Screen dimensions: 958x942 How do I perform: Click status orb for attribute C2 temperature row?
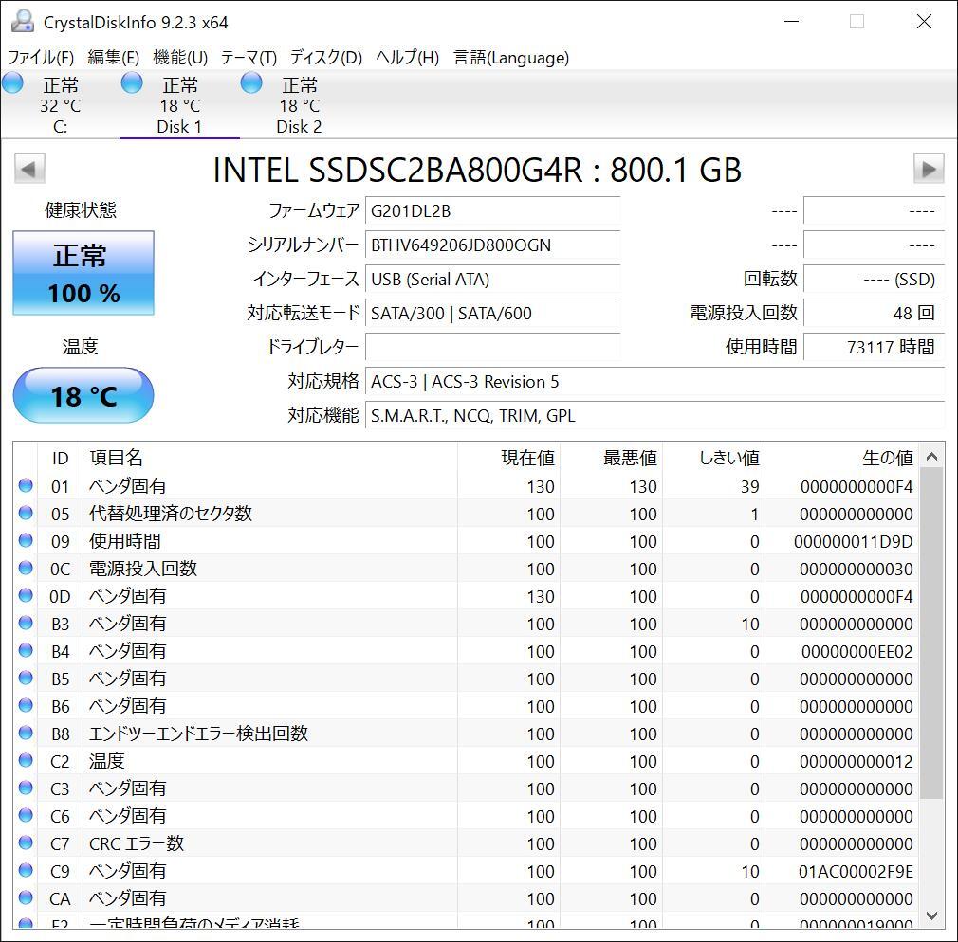tap(26, 761)
